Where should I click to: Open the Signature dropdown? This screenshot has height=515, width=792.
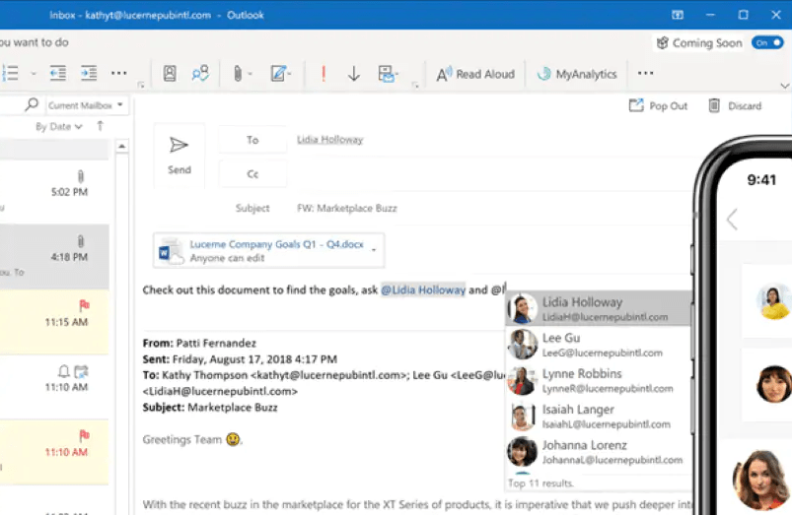(280, 74)
